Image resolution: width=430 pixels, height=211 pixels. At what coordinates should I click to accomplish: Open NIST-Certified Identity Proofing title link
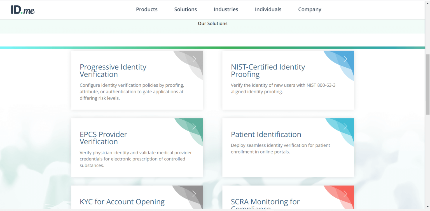pos(268,70)
